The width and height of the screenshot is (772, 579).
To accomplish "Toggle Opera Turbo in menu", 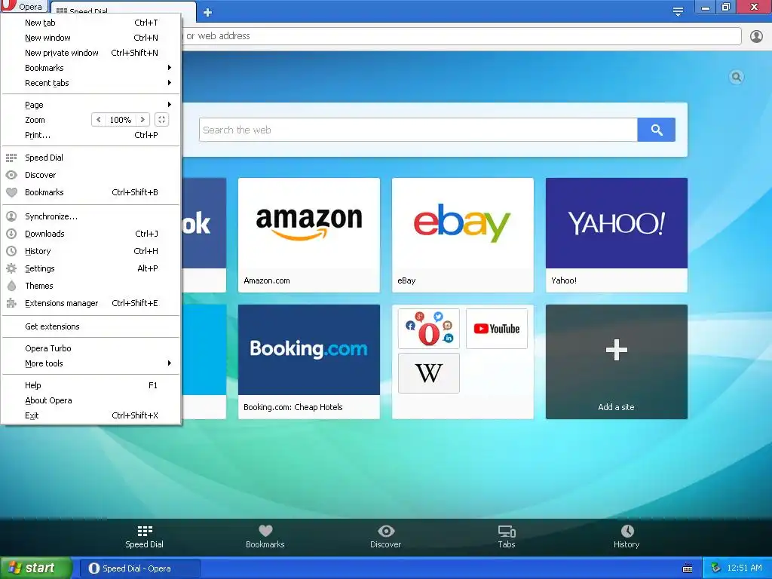I will [x=91, y=348].
